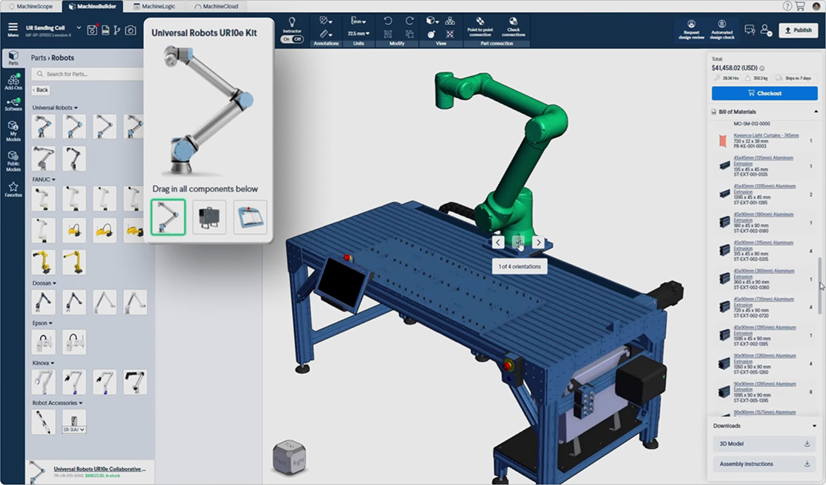
Task: Toggle the Instructor On/Off switch
Action: (292, 39)
